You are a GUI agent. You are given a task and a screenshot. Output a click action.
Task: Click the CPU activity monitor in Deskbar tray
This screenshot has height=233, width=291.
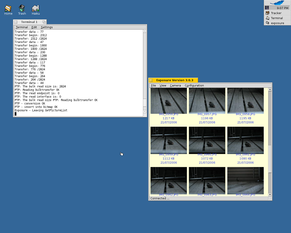267,8
